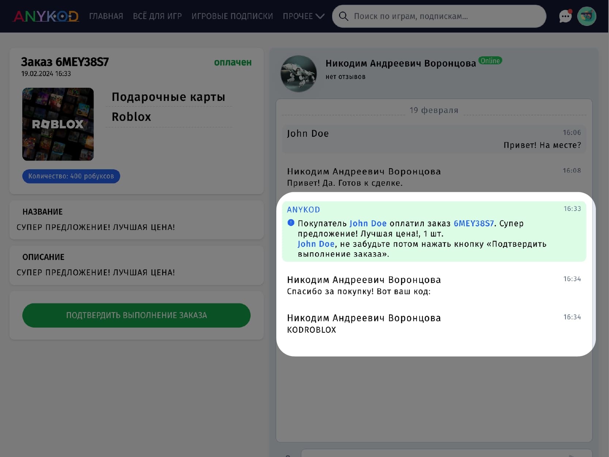Click Подарочные карты category text

pyautogui.click(x=168, y=97)
